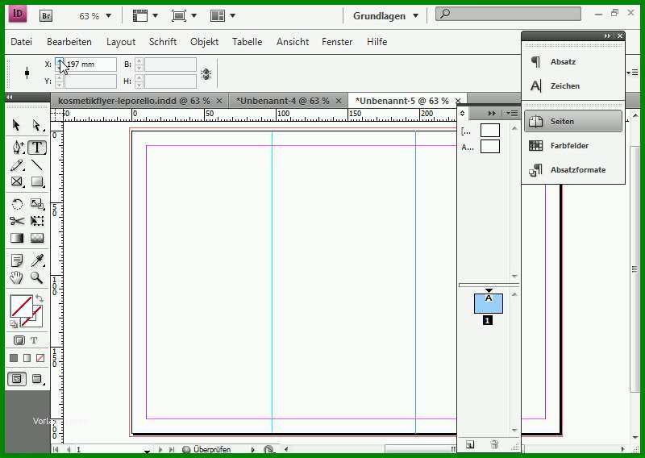Screen dimensions: 645x458
Task: Go to next page arrow
Action: [x=160, y=450]
